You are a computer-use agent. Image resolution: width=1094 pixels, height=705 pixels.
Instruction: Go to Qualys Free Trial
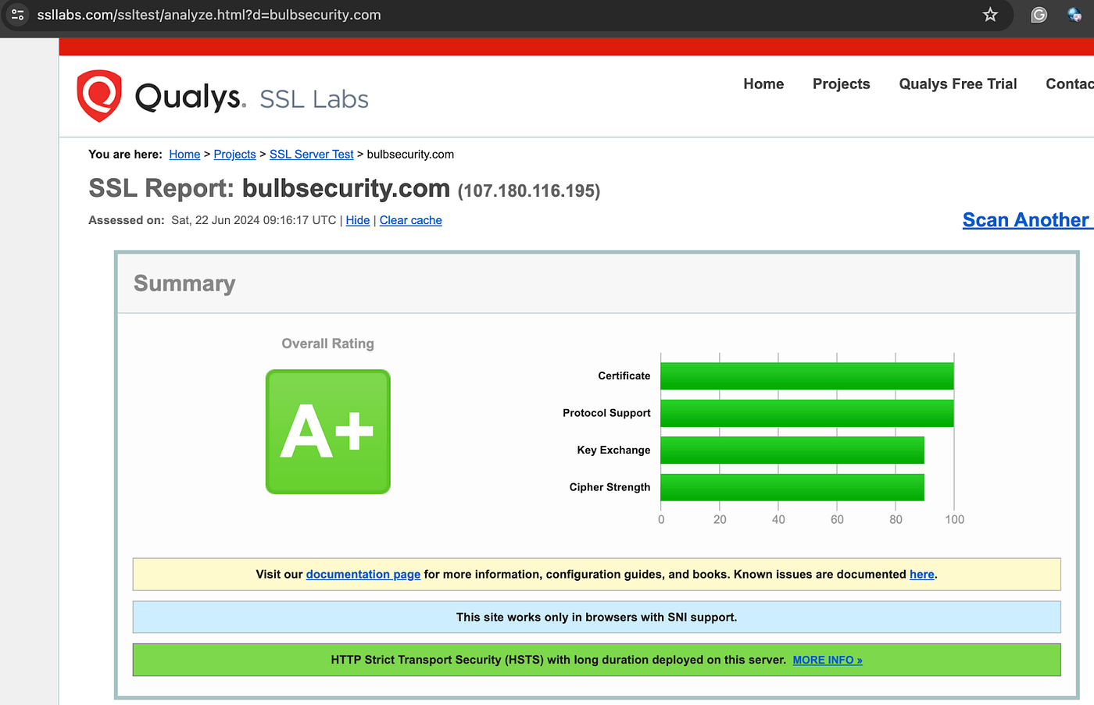click(957, 84)
